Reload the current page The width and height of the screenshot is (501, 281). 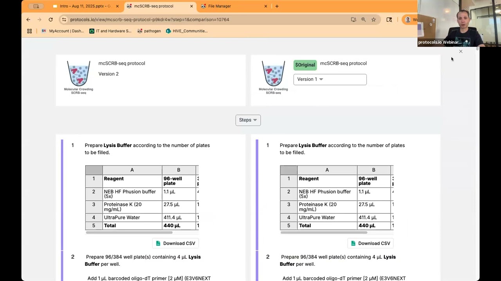50,20
